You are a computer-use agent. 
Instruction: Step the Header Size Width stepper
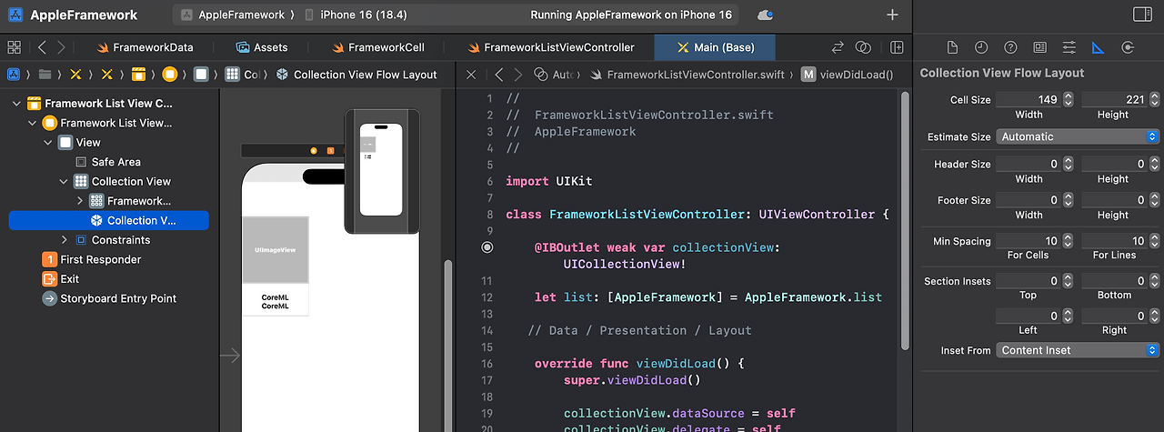[1069, 164]
